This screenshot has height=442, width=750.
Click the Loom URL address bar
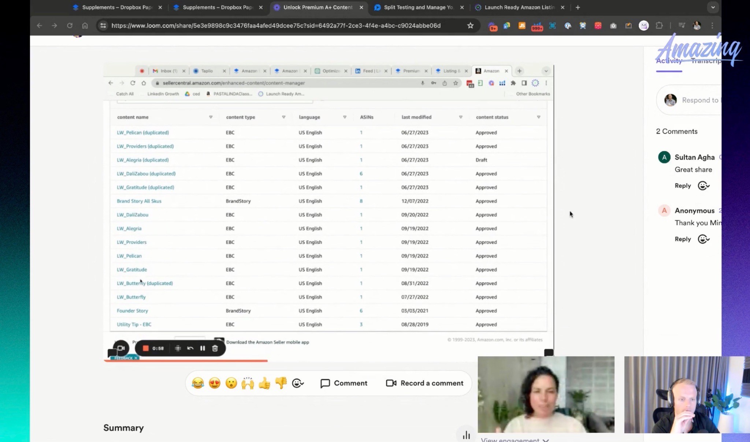click(x=276, y=26)
